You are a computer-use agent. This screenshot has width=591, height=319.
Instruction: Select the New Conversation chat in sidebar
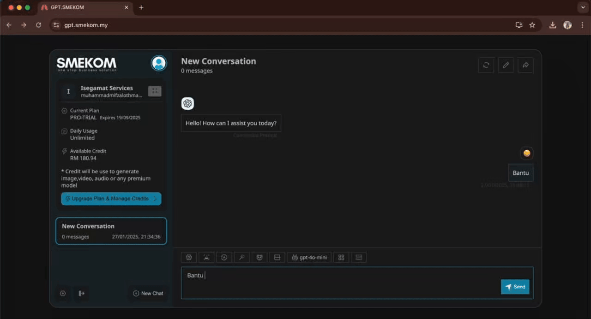coord(111,231)
